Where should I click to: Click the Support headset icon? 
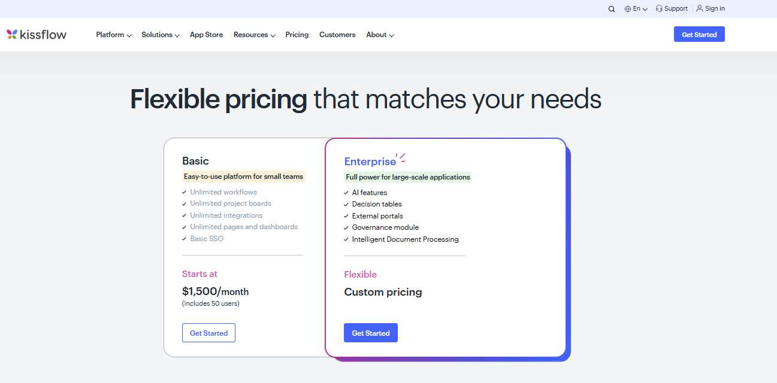[659, 9]
